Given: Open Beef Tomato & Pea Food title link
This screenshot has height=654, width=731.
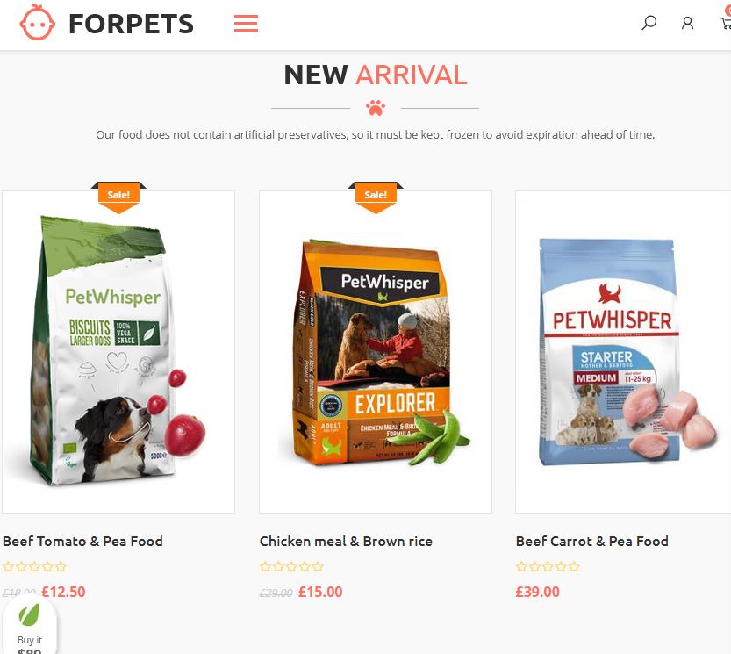Looking at the screenshot, I should pyautogui.click(x=82, y=541).
